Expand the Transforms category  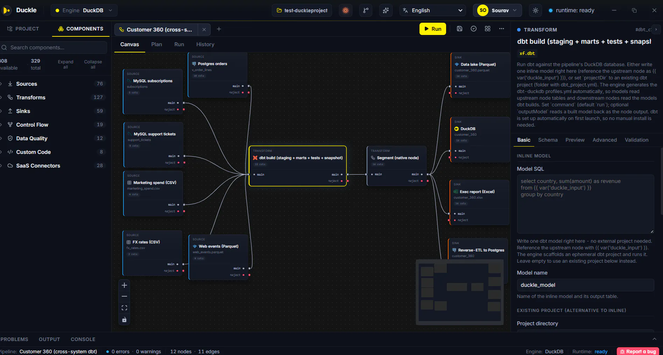pos(54,98)
